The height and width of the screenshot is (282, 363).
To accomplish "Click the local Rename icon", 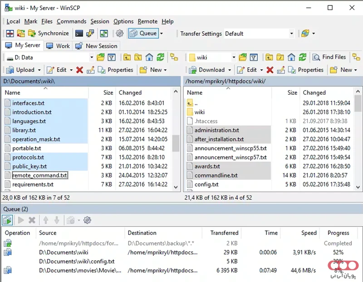I will [x=90, y=70].
